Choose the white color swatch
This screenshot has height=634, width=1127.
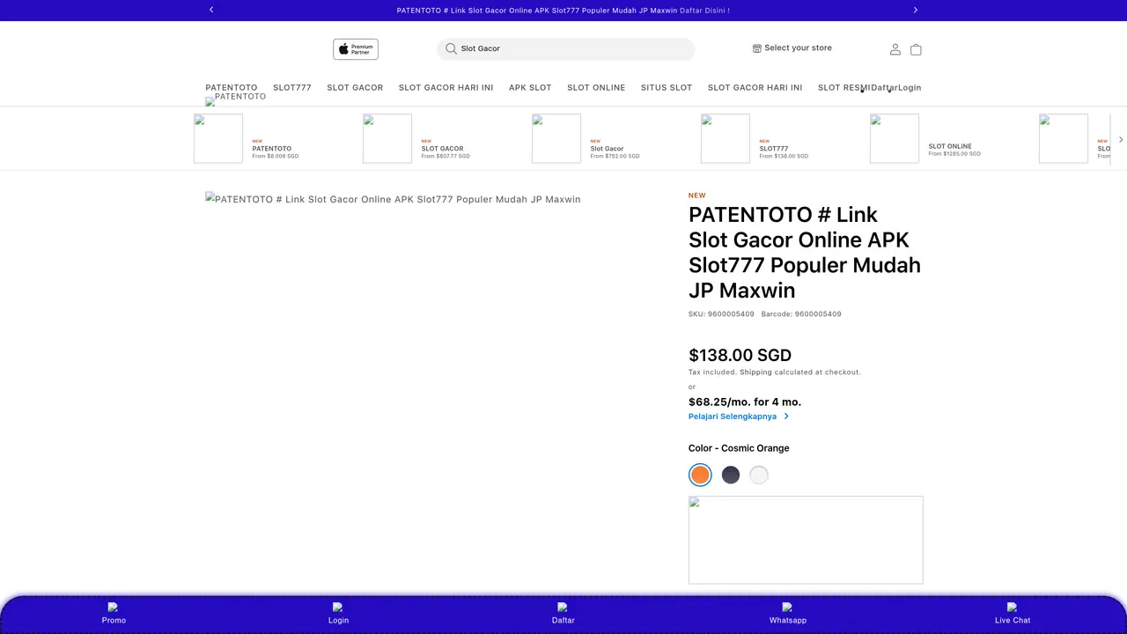pos(759,475)
